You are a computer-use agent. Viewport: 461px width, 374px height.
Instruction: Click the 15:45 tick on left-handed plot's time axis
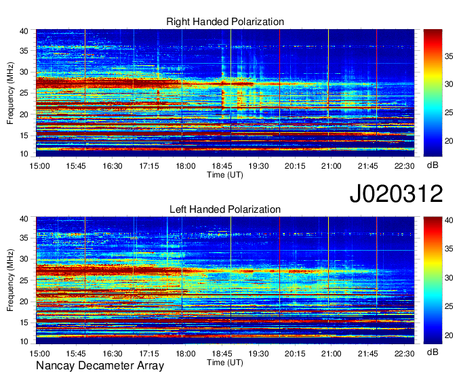pyautogui.click(x=76, y=354)
